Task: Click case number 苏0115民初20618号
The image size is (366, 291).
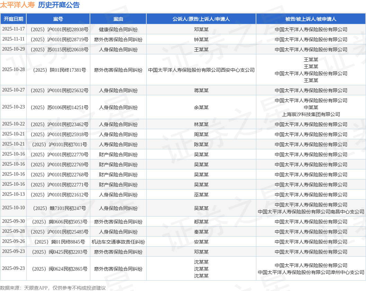Action: tap(60, 50)
